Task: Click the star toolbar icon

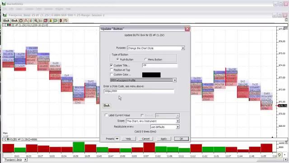Action: 61,20
